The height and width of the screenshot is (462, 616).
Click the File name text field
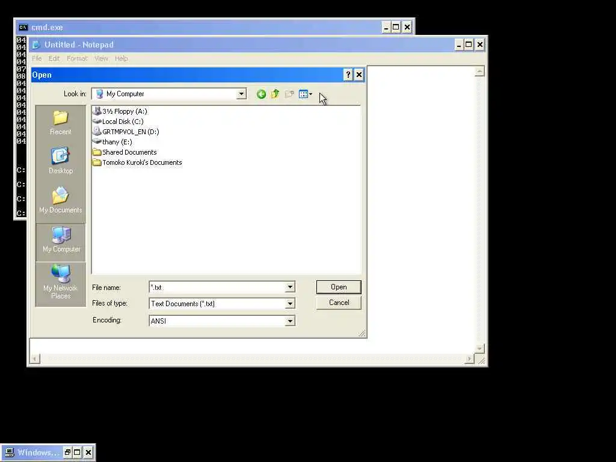coord(217,287)
